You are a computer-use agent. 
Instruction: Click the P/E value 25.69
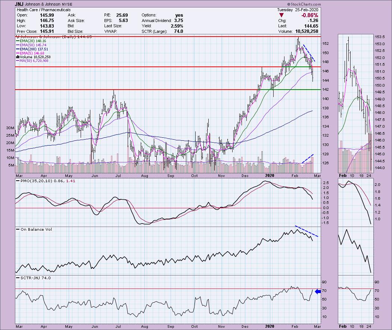(122, 15)
